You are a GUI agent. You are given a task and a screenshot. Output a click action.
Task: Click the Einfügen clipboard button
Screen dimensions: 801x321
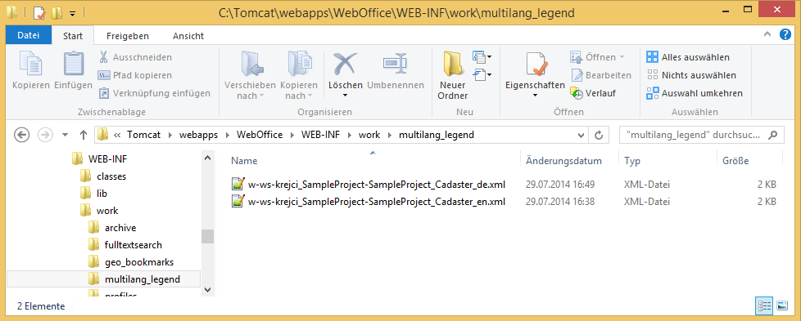tap(73, 70)
